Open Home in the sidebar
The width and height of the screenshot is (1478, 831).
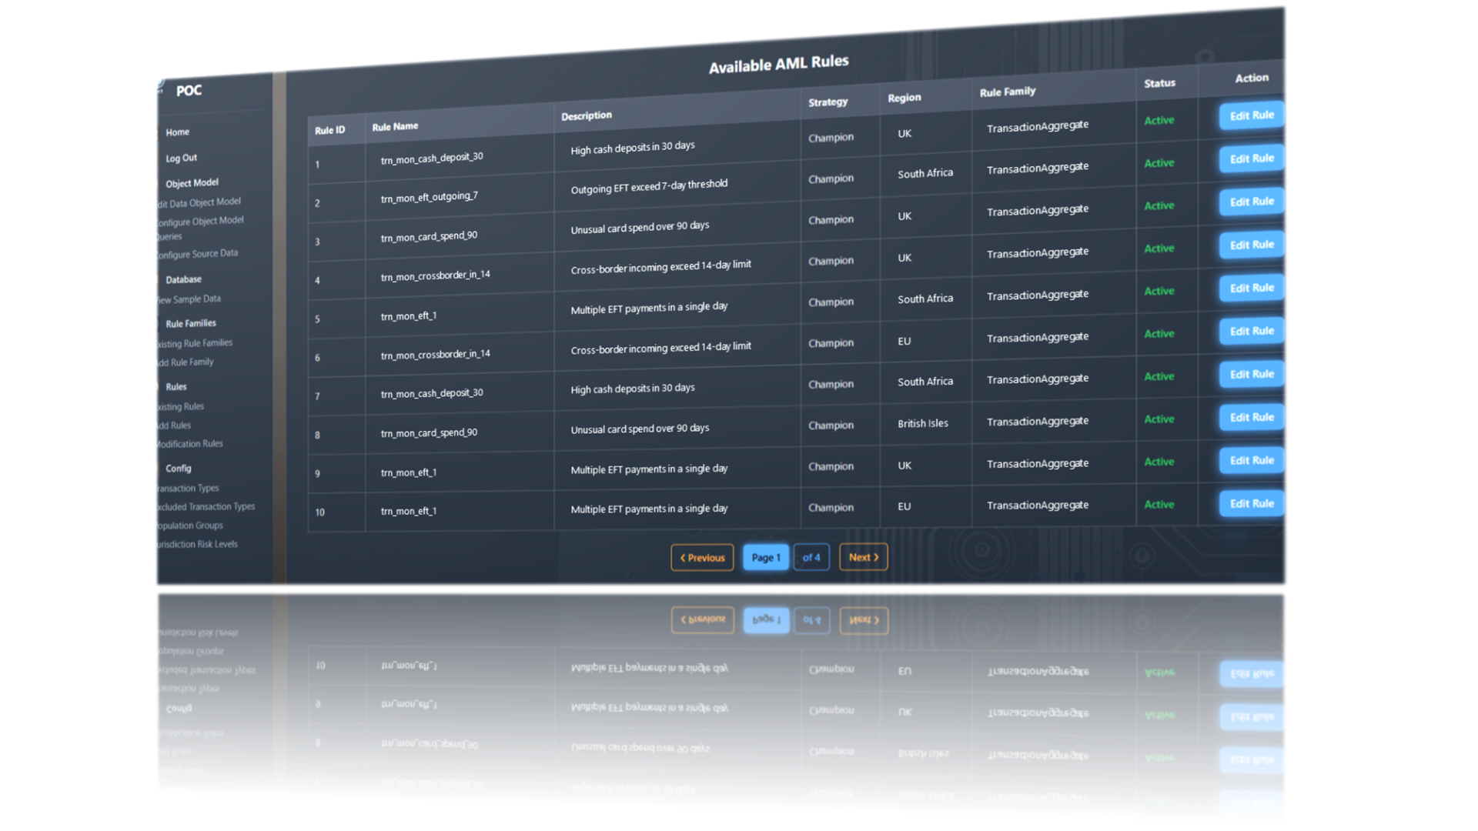click(x=177, y=132)
